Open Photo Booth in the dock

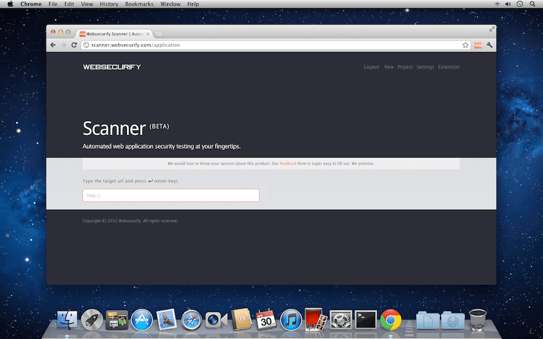pos(316,319)
